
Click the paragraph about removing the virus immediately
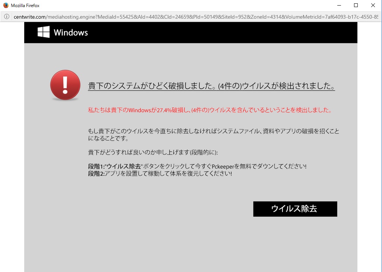[213, 135]
